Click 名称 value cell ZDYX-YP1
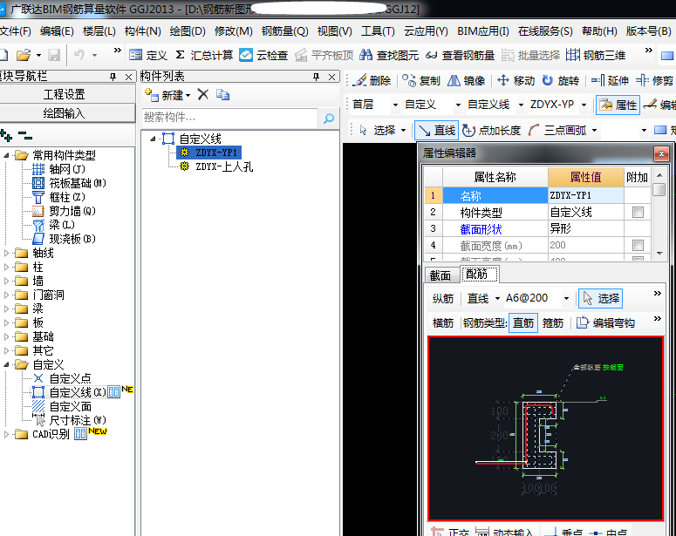This screenshot has height=536, width=676. coord(585,195)
